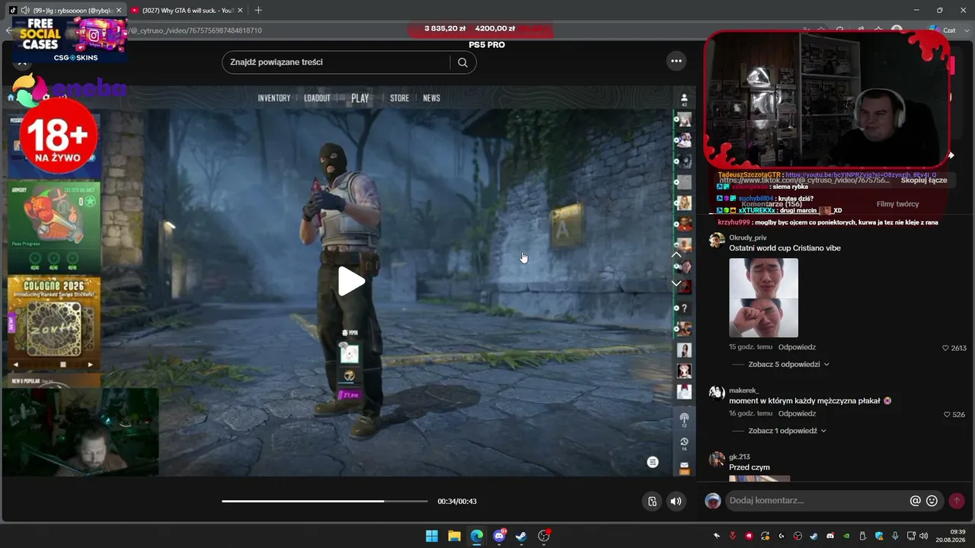Insert a mention with the @ icon
The height and width of the screenshot is (548, 975).
916,501
